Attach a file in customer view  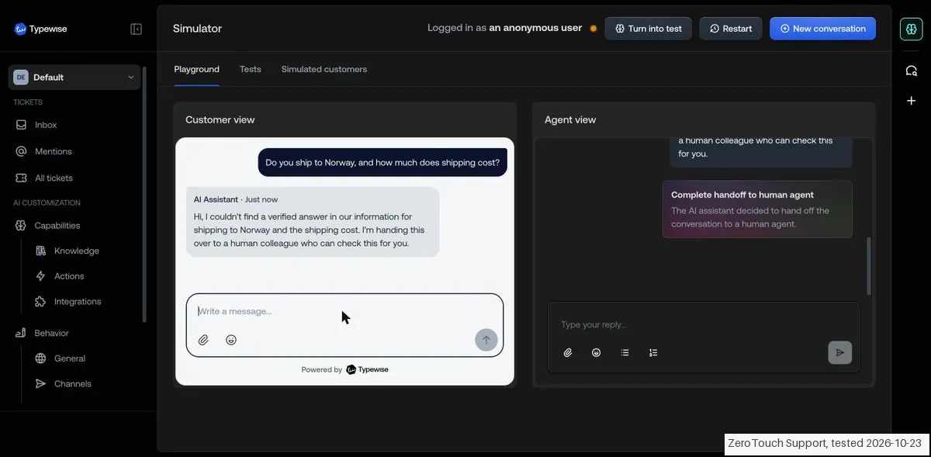[203, 340]
